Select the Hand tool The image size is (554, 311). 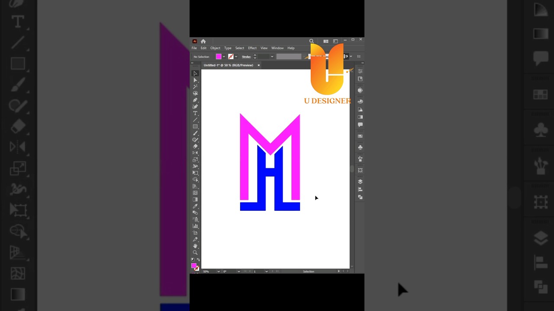195,246
